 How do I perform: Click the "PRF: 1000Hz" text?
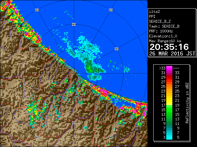coord(161,31)
